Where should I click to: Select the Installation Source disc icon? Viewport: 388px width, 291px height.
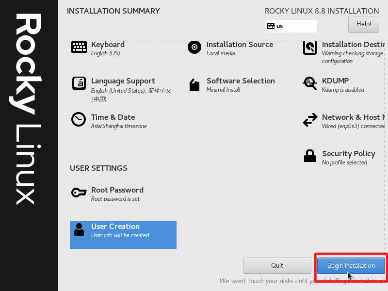click(x=194, y=47)
